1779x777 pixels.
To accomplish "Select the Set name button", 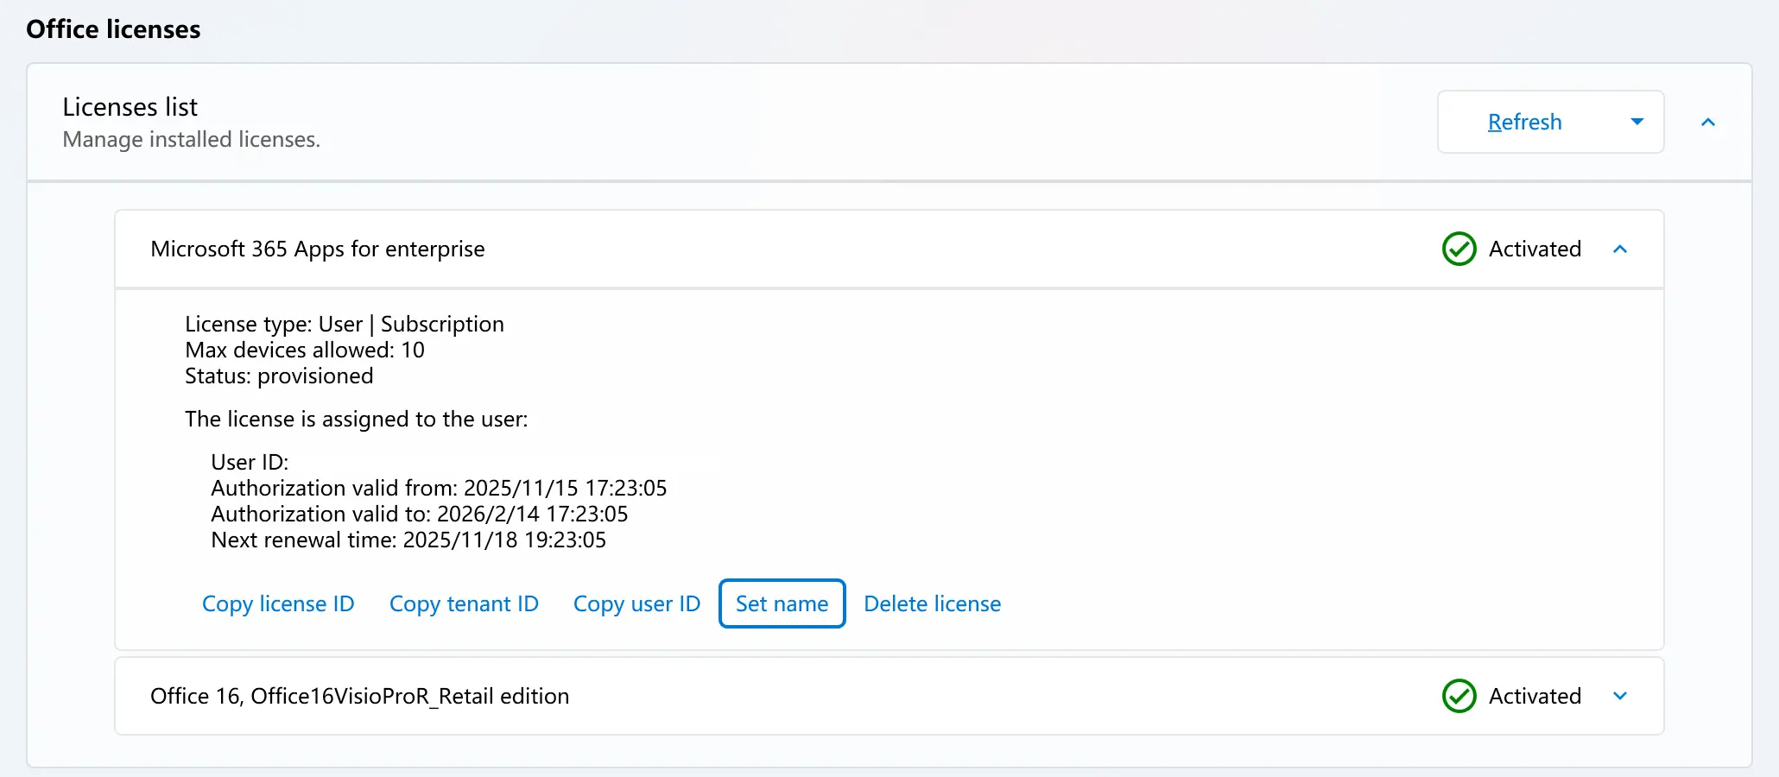I will (x=782, y=603).
